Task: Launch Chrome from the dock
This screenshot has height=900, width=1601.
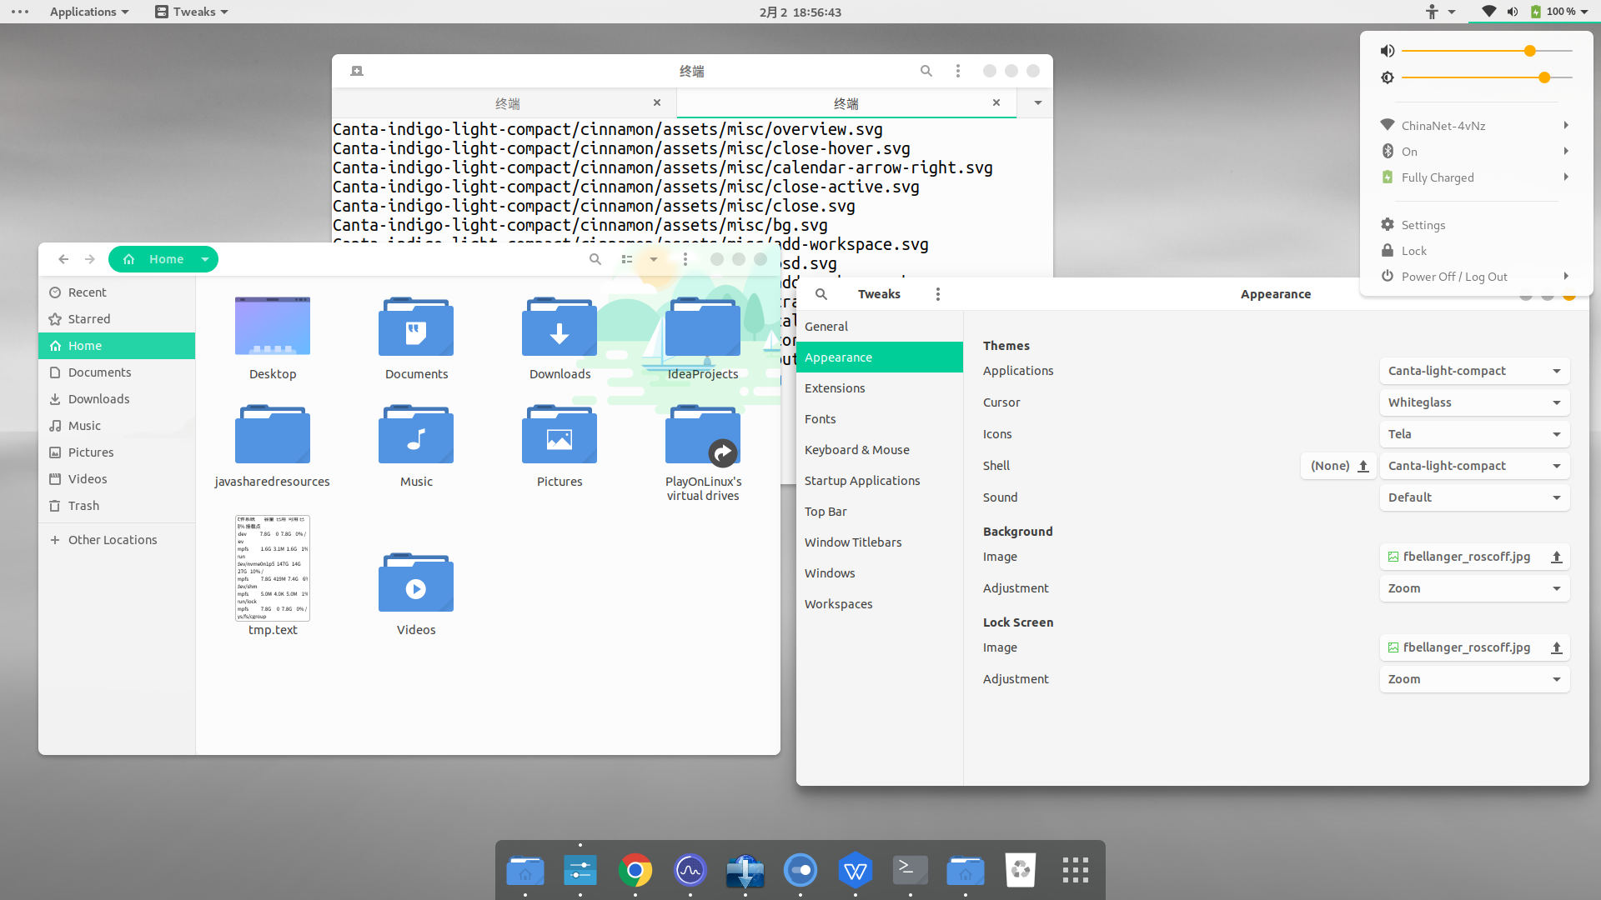Action: point(635,871)
